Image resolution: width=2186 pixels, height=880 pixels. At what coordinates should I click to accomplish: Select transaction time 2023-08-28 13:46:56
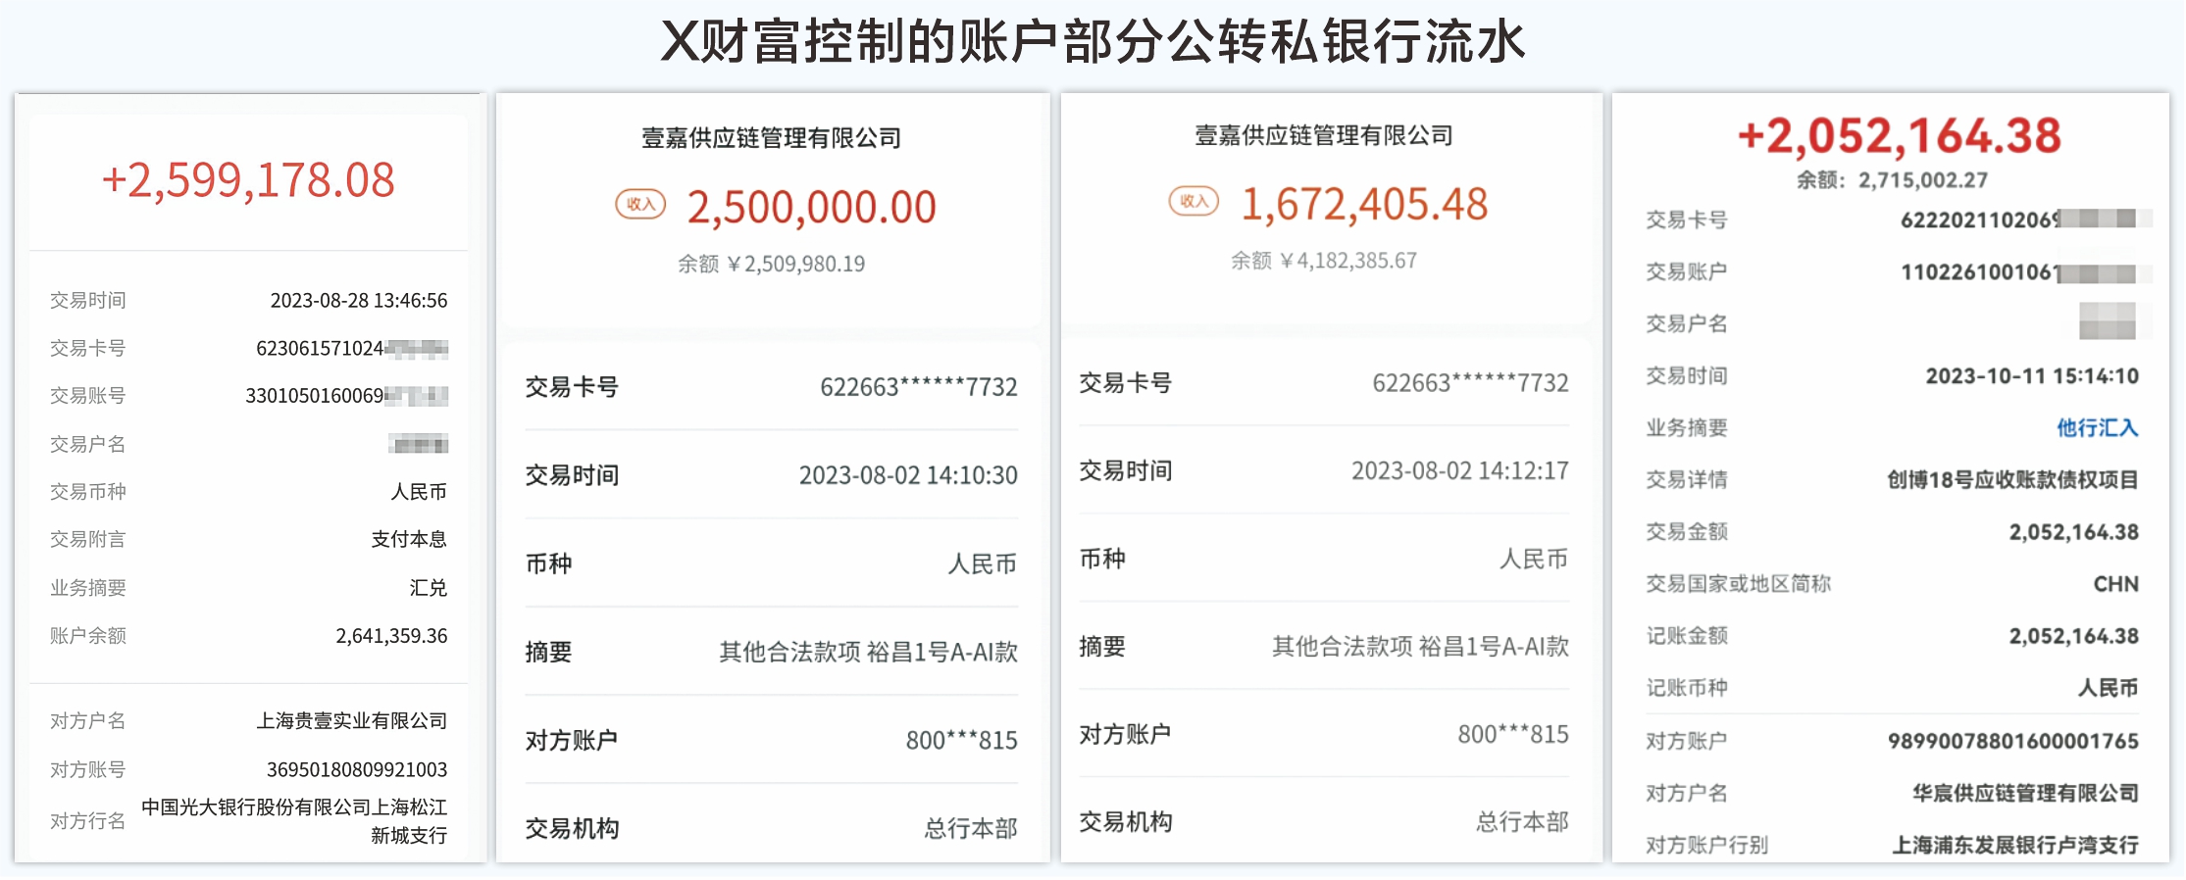(358, 301)
